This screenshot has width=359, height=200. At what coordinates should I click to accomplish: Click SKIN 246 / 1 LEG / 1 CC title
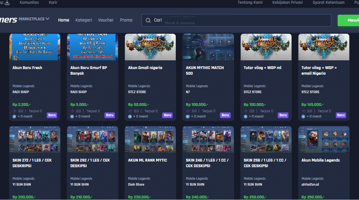pos(207,163)
